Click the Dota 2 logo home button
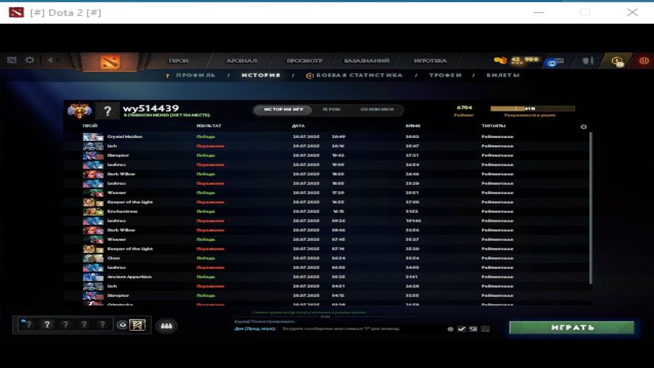Viewport: 654px width, 368px height. pos(110,62)
